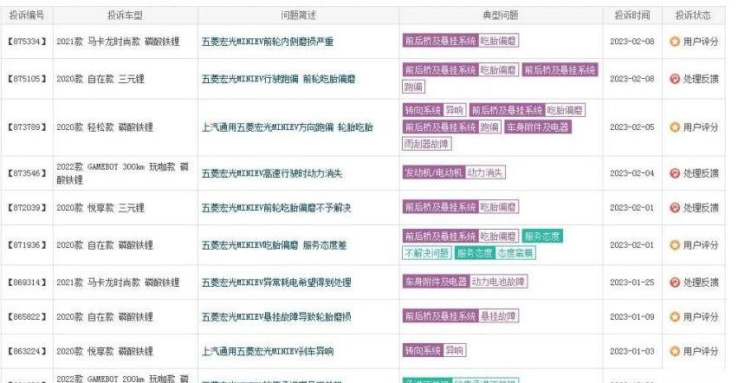Click complaint number 【875105】

(27, 79)
